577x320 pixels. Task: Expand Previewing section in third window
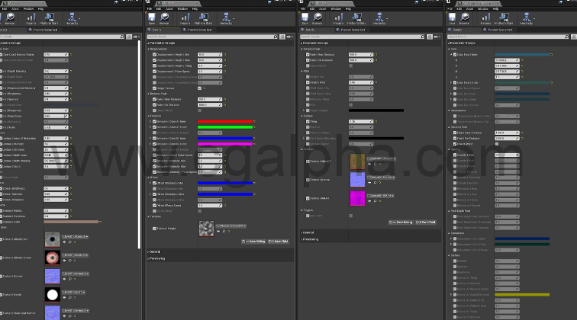(x=301, y=239)
